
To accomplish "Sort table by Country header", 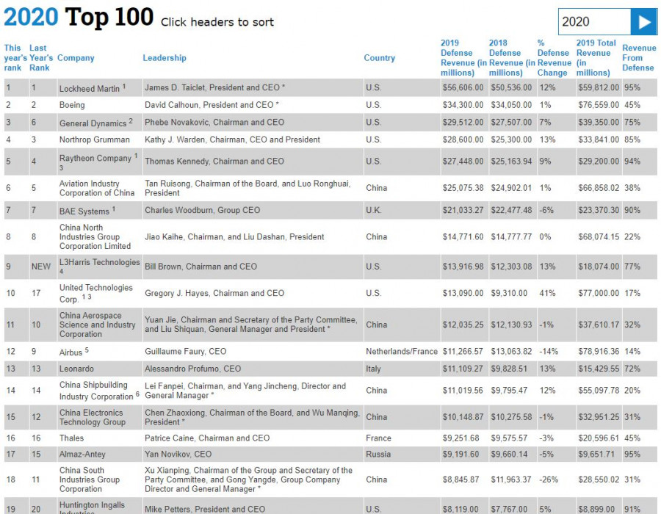I will (380, 58).
